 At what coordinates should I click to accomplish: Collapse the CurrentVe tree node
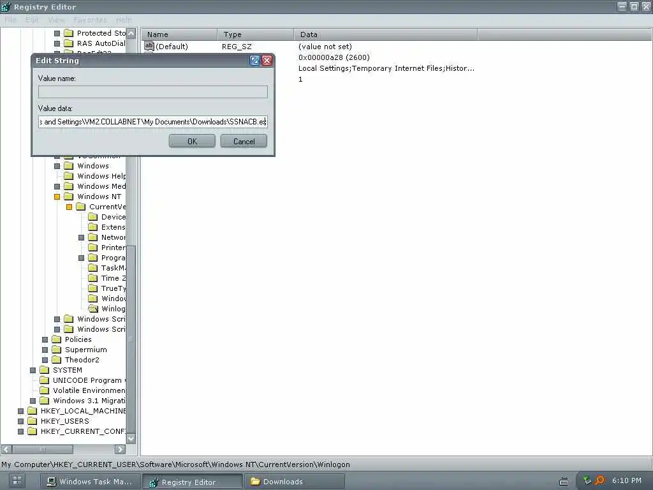click(69, 207)
